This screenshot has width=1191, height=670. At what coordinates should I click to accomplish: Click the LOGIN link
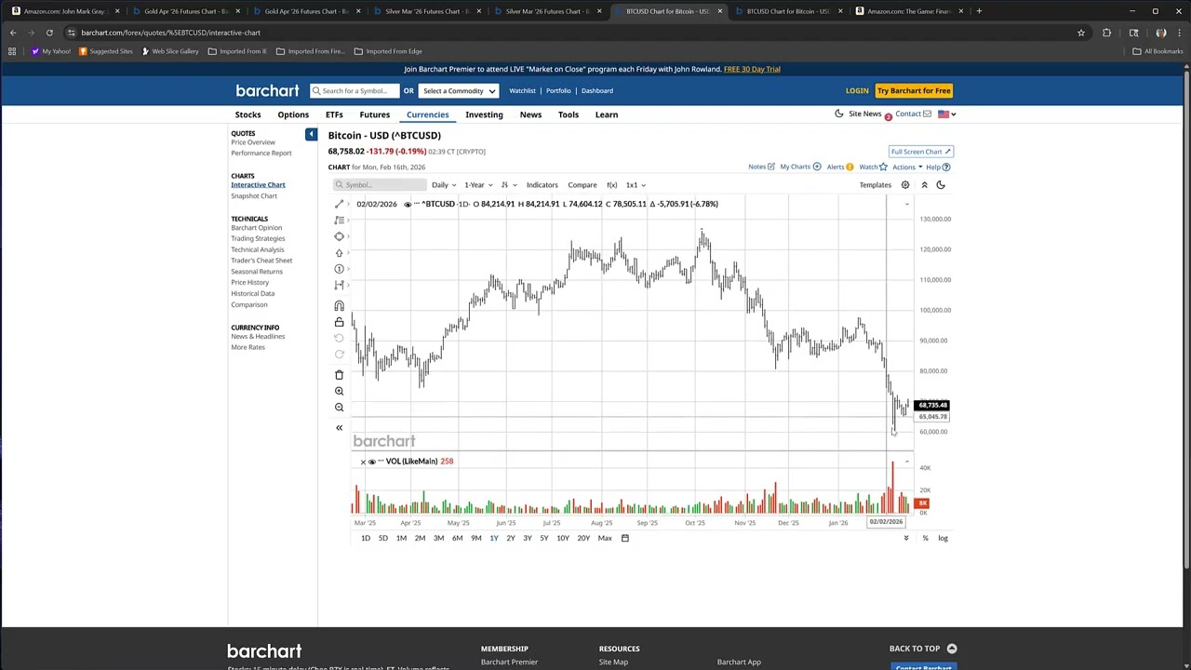(x=857, y=91)
